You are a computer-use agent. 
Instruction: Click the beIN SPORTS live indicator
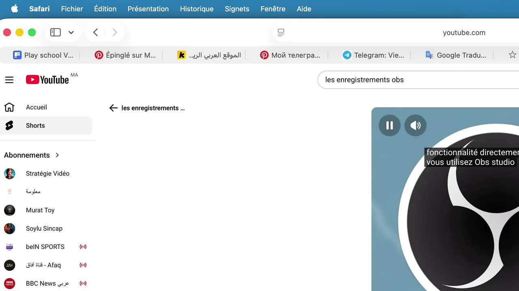click(83, 247)
